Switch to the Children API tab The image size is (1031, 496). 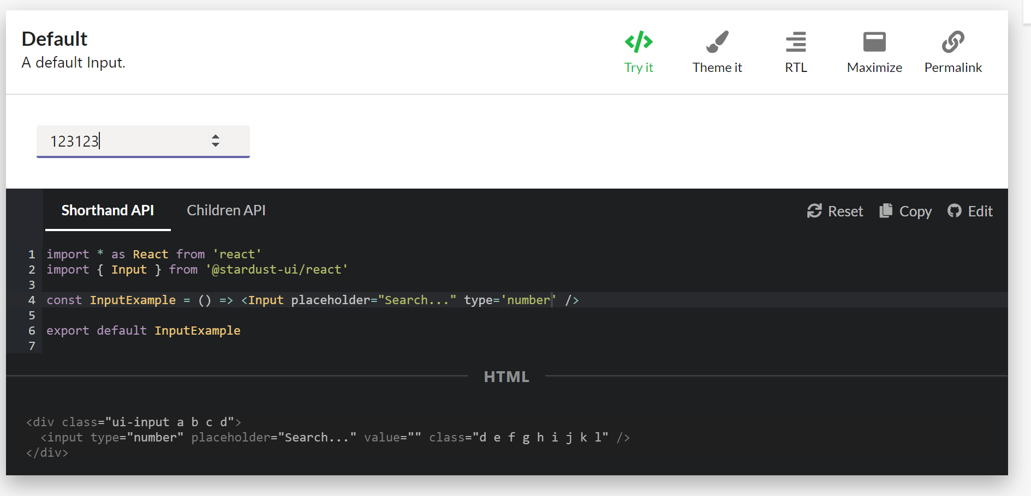pos(226,210)
